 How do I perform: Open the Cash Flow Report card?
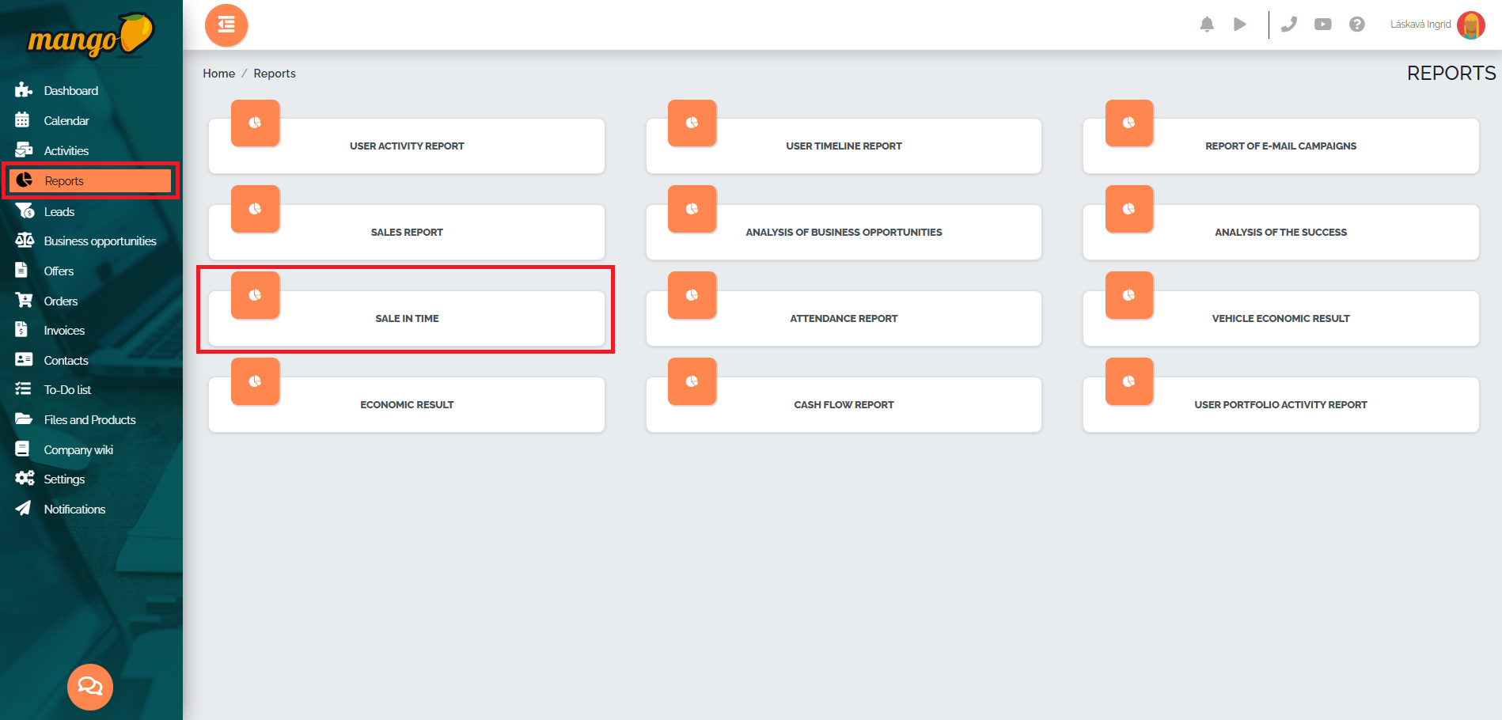click(x=844, y=405)
